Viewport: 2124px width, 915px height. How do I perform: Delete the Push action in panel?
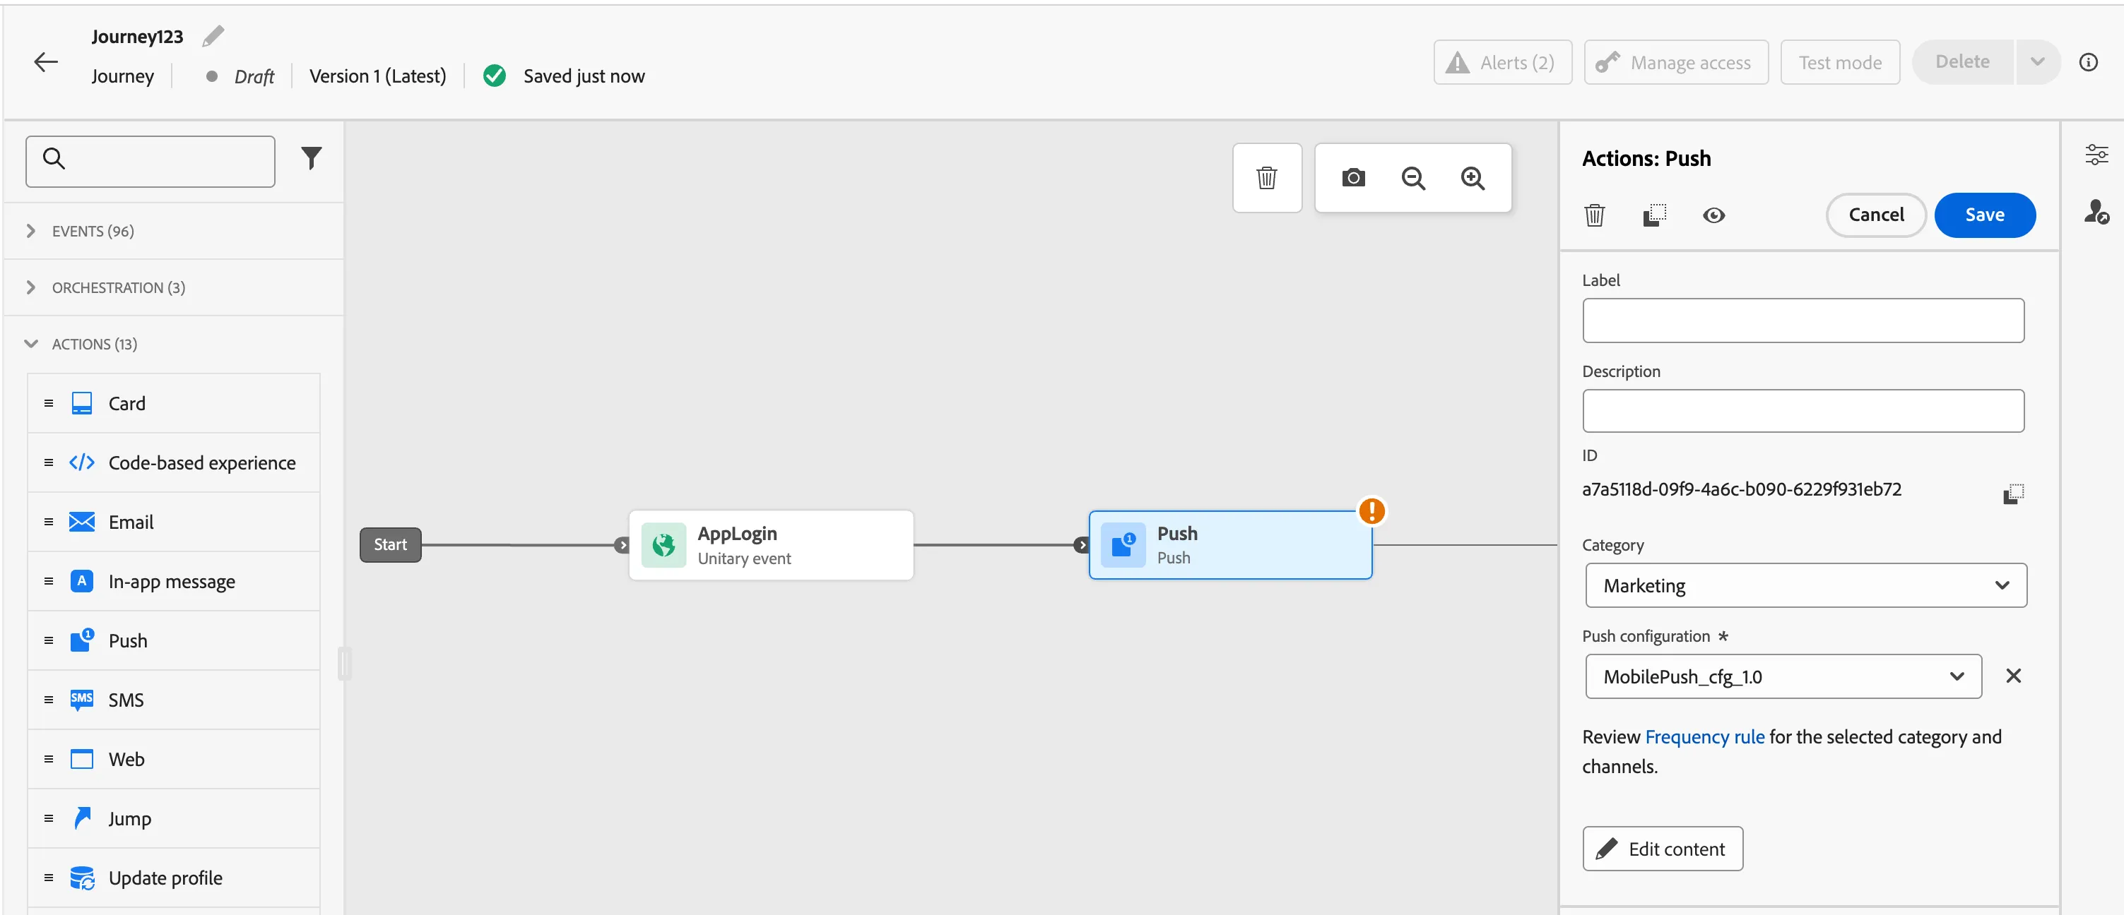[x=1595, y=215]
